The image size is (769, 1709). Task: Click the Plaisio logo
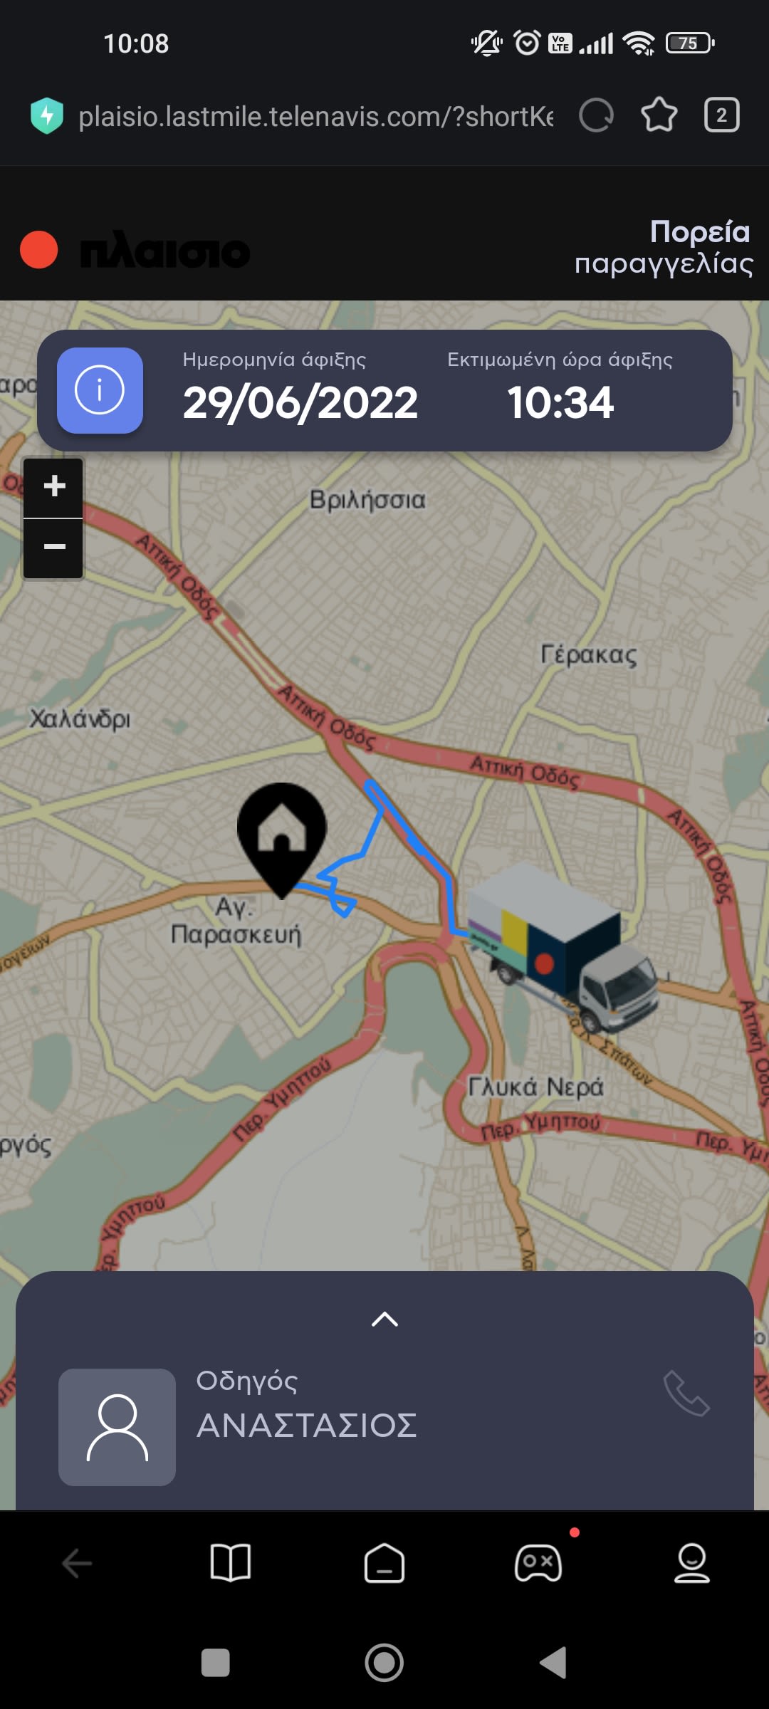click(135, 251)
